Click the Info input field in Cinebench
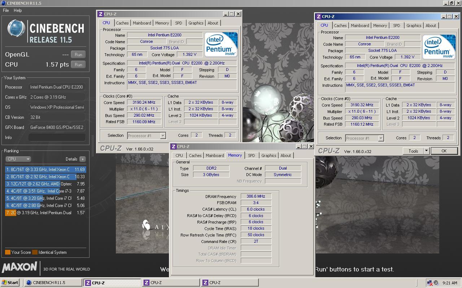 57,138
